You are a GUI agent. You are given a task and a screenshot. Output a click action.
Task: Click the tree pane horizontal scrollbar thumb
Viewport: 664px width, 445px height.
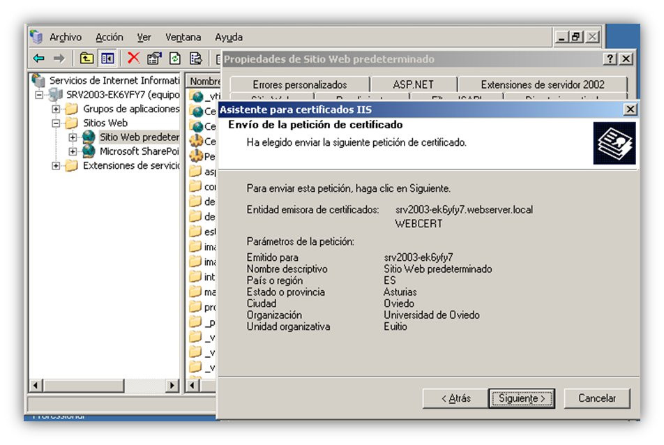[x=83, y=385]
